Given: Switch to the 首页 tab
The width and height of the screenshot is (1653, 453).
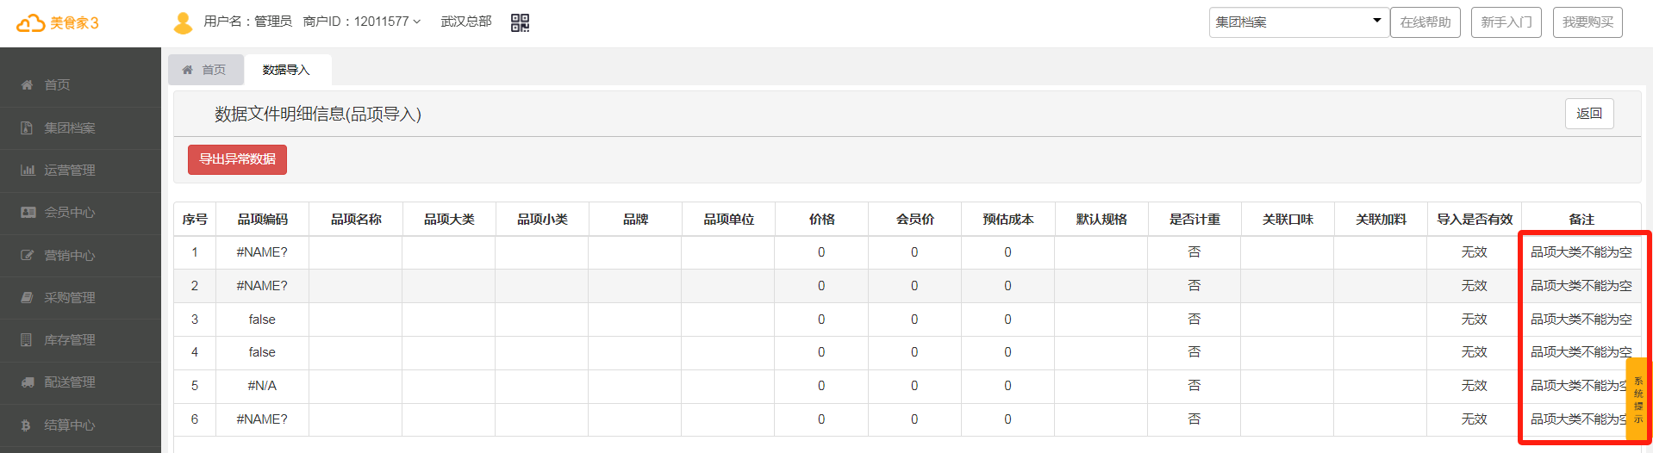Looking at the screenshot, I should point(204,70).
